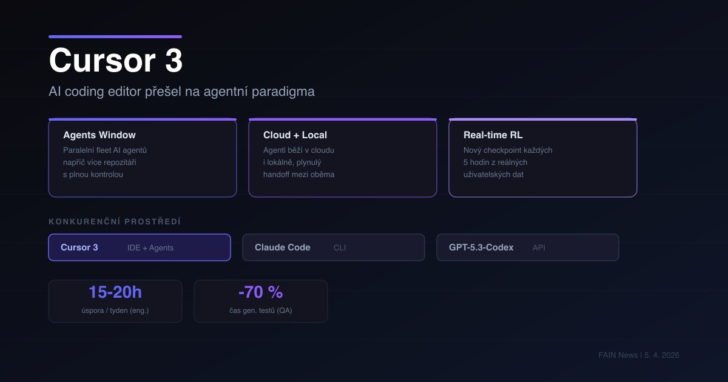Screen dimensions: 728x382
Task: Select the Real-time RL feature card
Action: pyautogui.click(x=542, y=158)
